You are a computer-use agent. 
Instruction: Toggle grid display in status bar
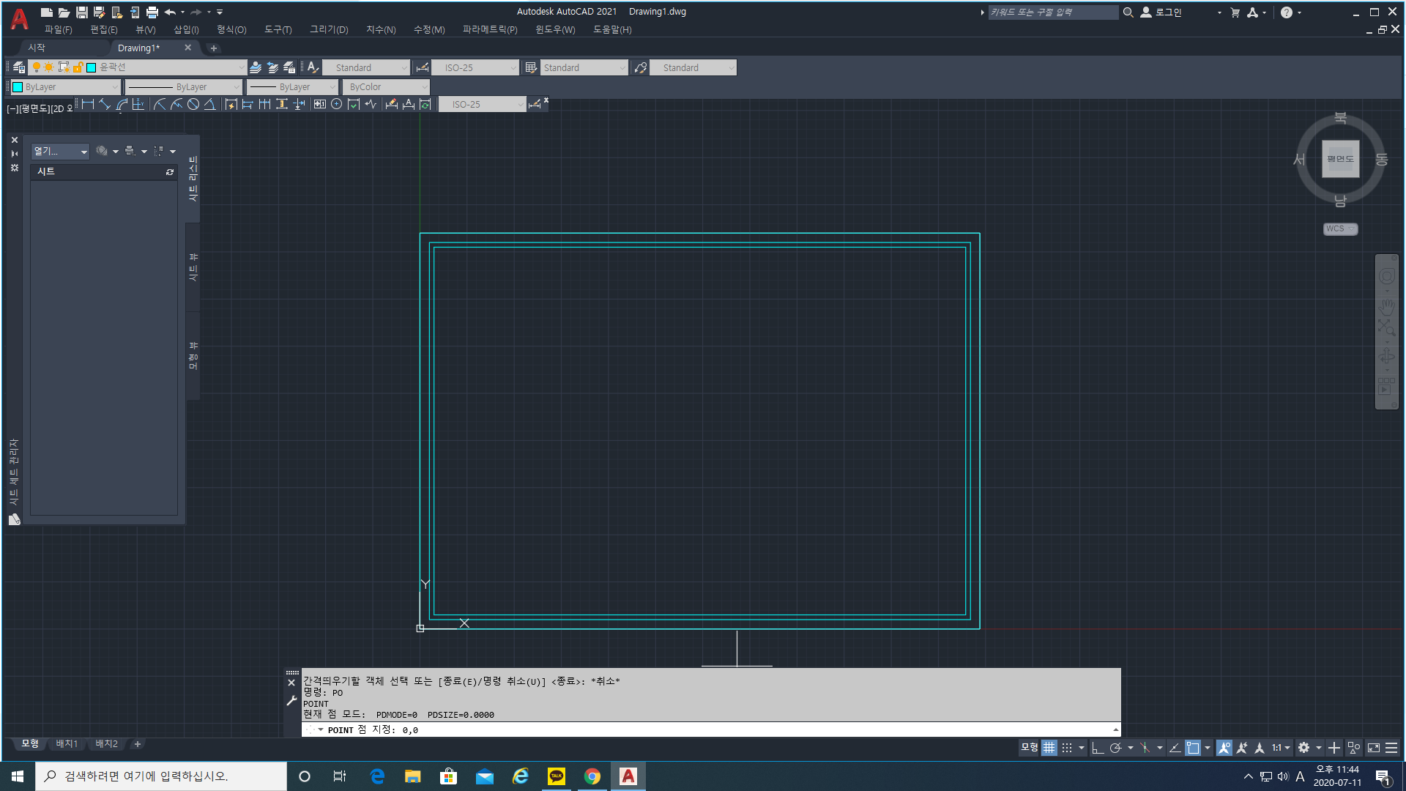pyautogui.click(x=1049, y=748)
